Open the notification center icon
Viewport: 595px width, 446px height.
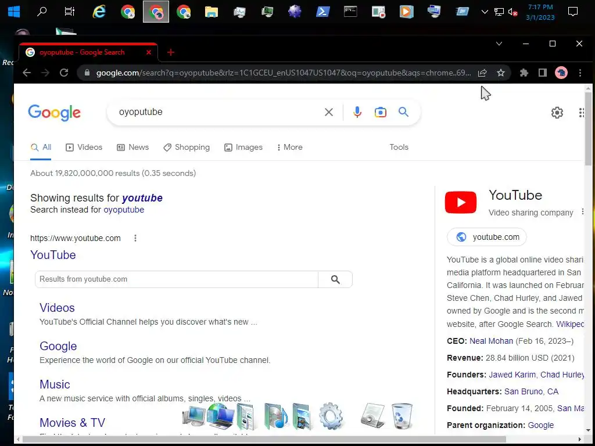tap(572, 12)
